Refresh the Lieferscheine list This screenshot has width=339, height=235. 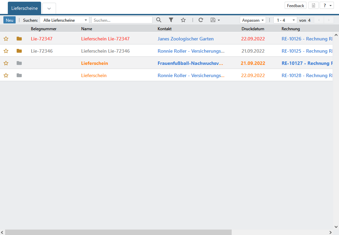click(201, 20)
